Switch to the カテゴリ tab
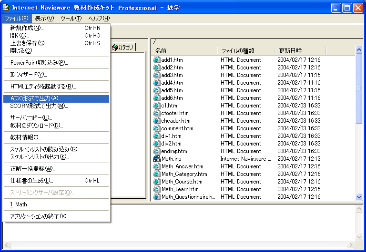The height and width of the screenshot is (252, 366). tap(123, 47)
